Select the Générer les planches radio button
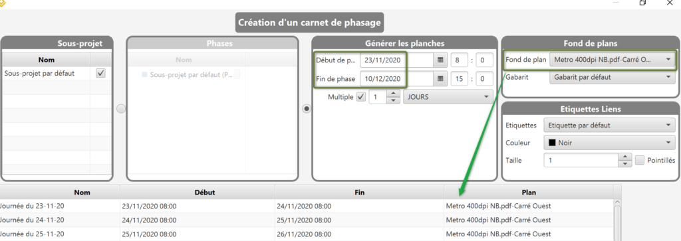This screenshot has height=241, width=681. tap(307, 109)
